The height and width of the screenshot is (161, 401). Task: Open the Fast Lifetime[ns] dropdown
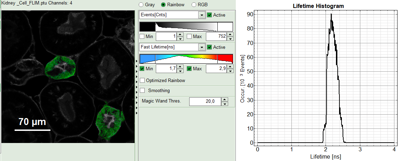point(201,47)
